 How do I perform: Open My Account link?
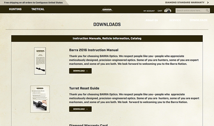pos(149,11)
